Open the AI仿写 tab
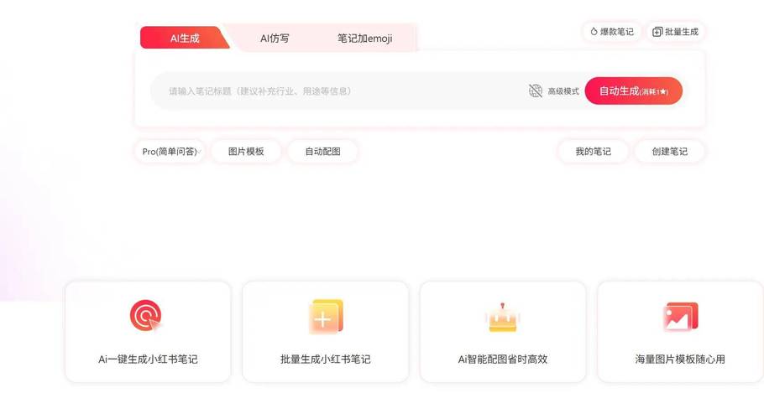The width and height of the screenshot is (764, 419). [x=275, y=39]
